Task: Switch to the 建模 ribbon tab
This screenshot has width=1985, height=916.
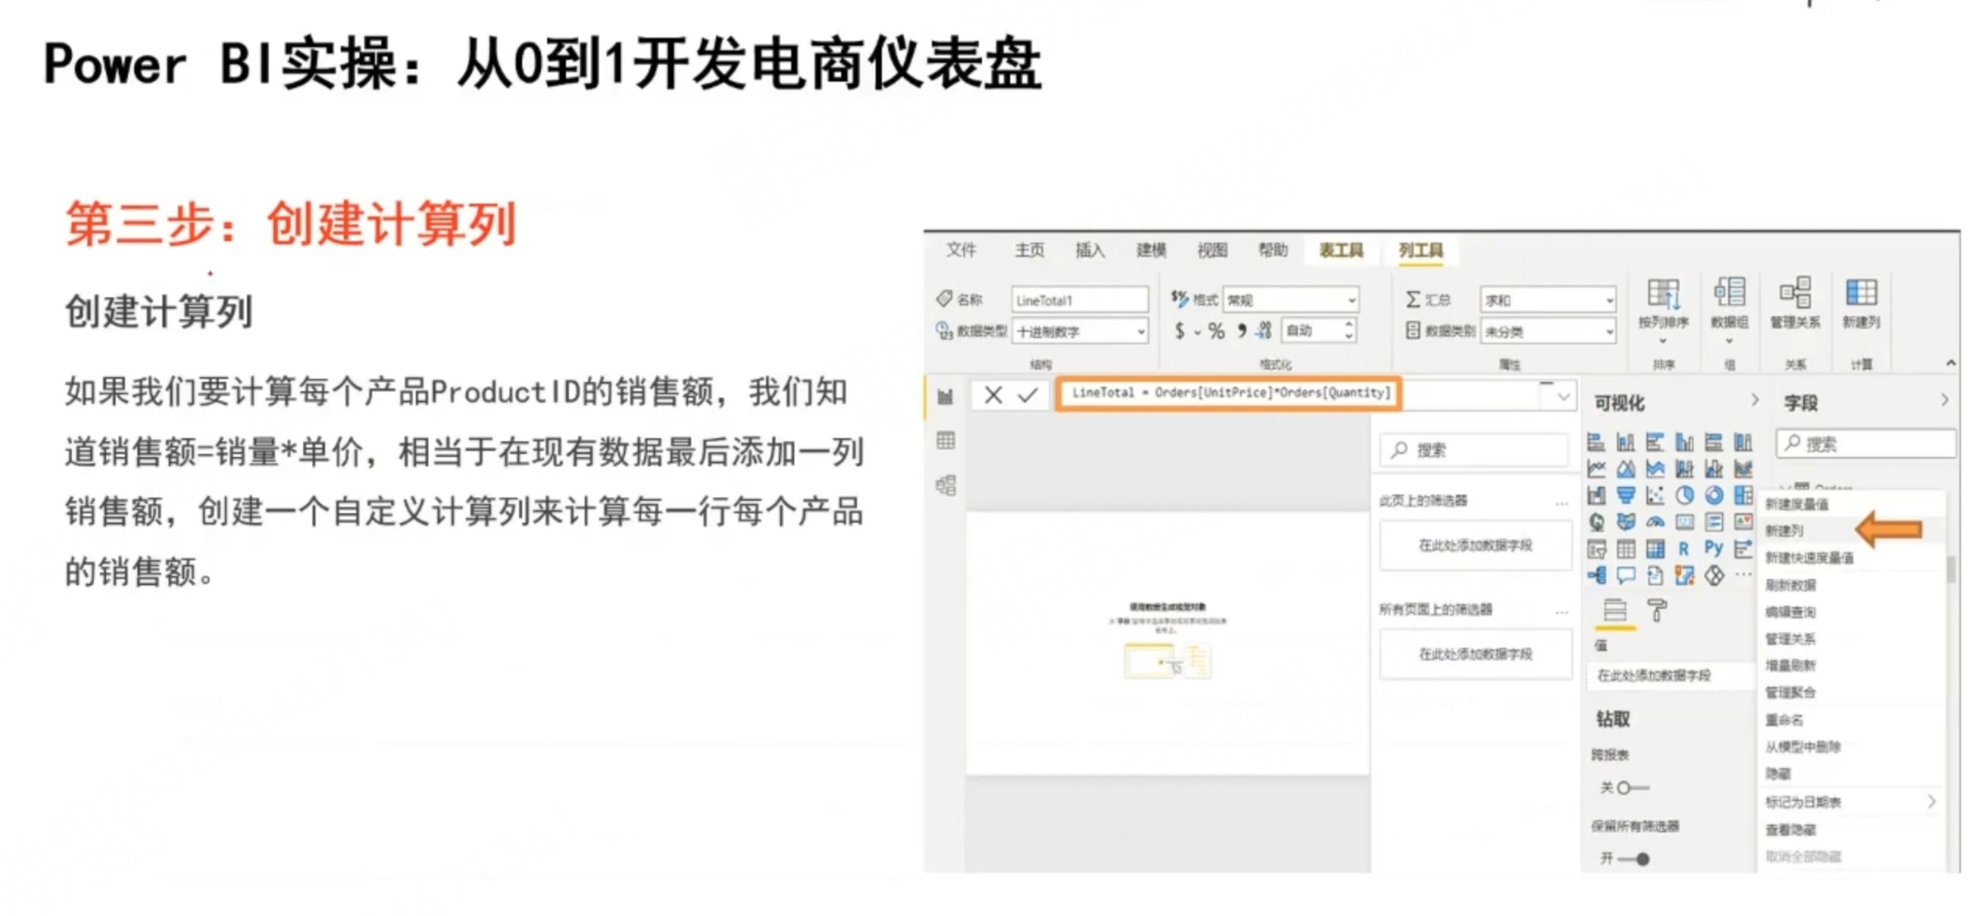Action: click(1151, 250)
